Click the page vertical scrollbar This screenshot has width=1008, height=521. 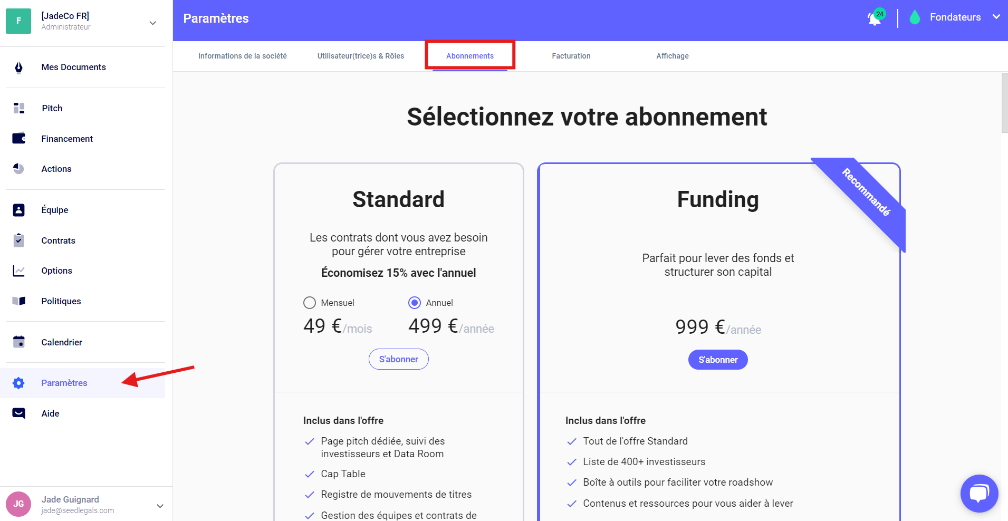point(1004,103)
